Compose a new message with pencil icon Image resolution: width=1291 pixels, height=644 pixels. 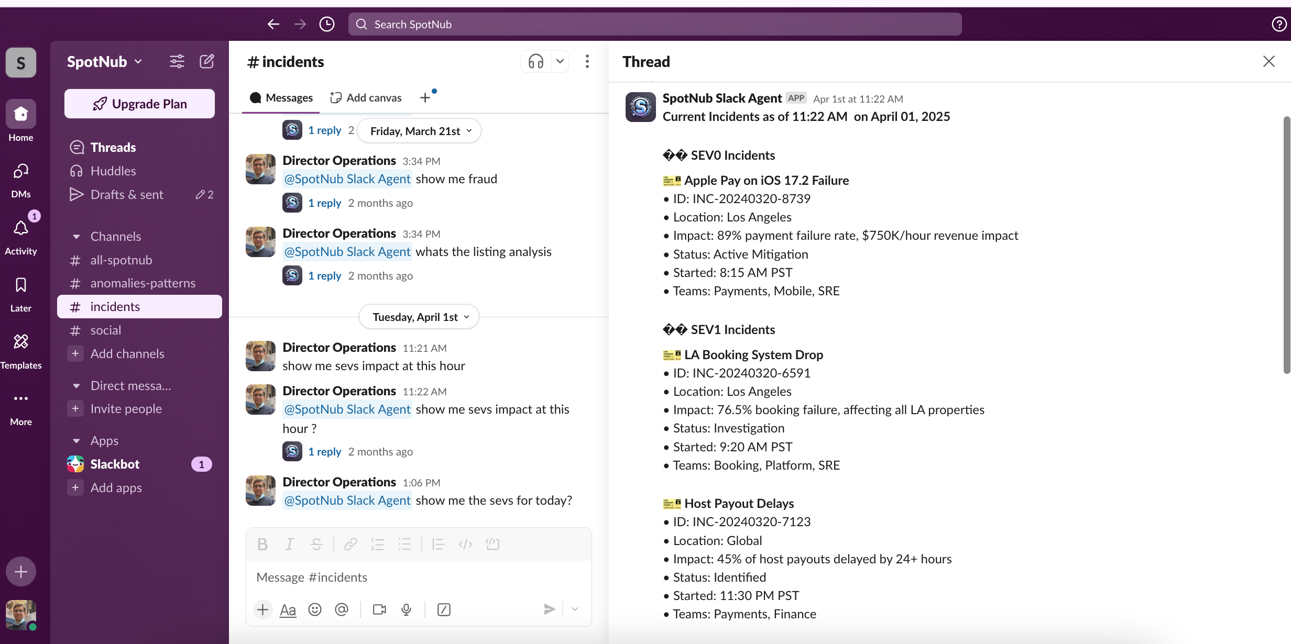coord(207,62)
